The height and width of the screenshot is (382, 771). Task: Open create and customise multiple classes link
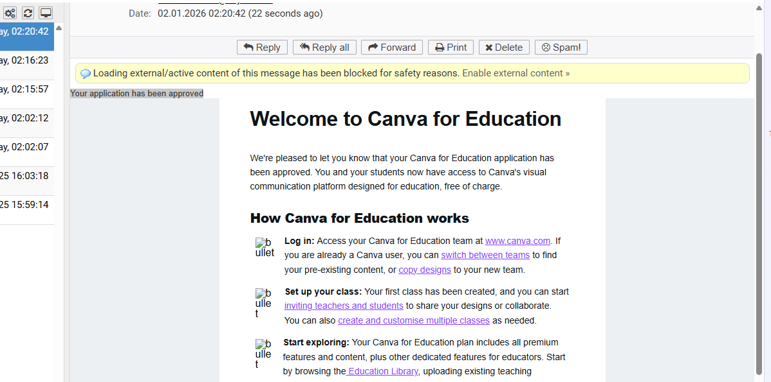pyautogui.click(x=413, y=320)
